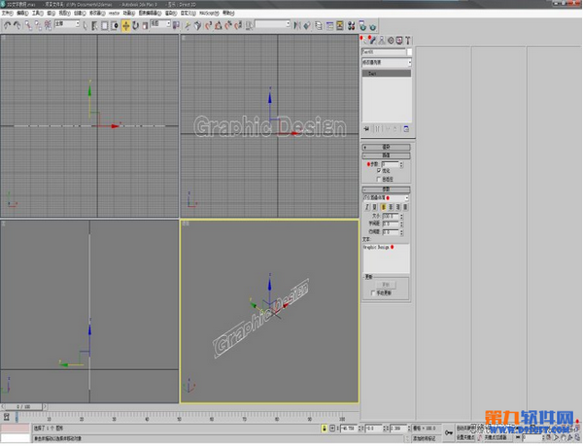The image size is (583, 447).
Task: Click the 字间距 kerning spinner
Action: 401,223
